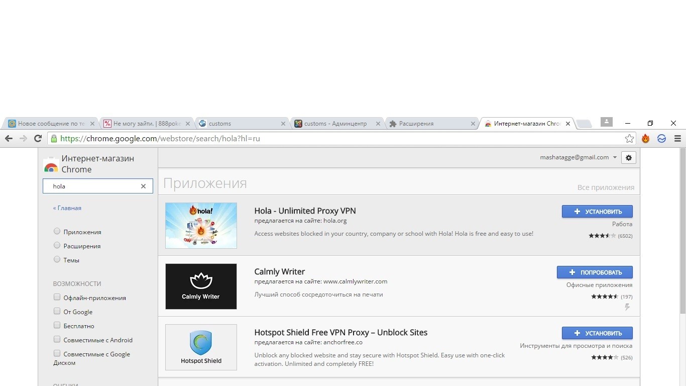Click 'Инструменты для просмотра и поиска' category
Image resolution: width=686 pixels, height=386 pixels.
(x=576, y=346)
